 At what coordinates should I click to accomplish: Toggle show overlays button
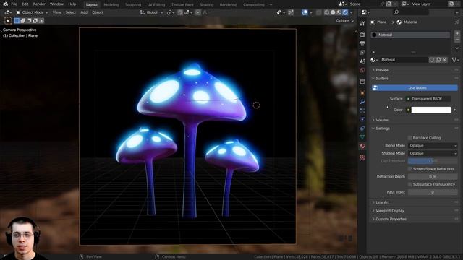click(305, 12)
